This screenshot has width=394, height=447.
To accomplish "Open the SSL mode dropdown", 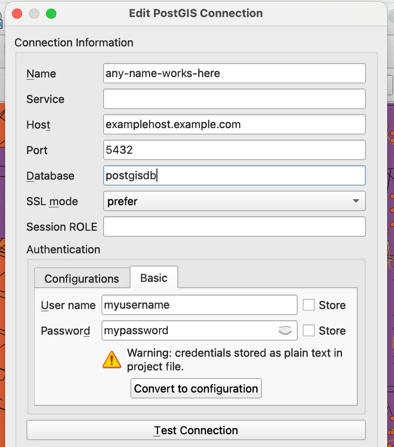I will coord(234,201).
